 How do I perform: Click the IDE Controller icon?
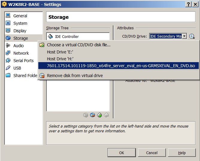click(50, 36)
